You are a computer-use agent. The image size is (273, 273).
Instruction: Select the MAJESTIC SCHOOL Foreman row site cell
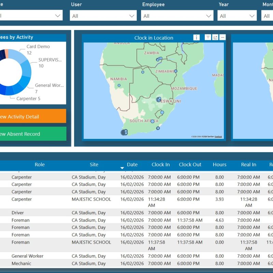91,242
